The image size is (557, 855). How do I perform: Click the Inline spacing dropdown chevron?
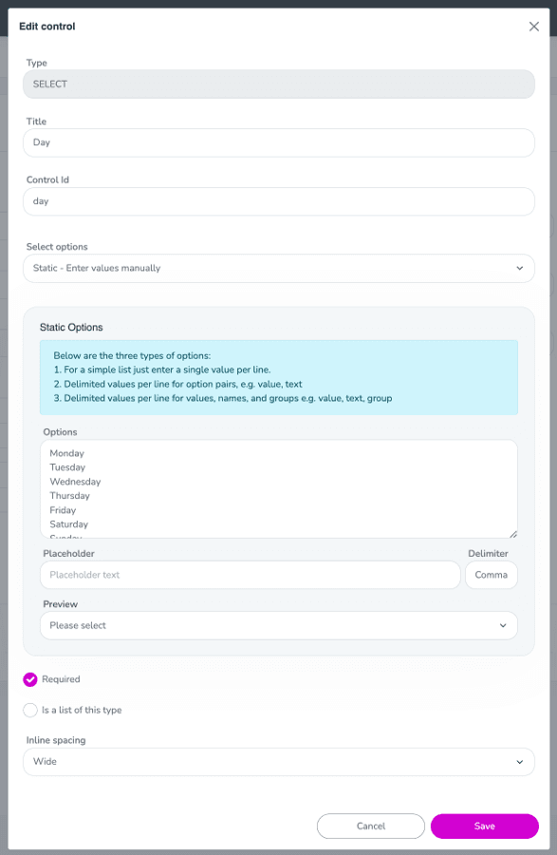tap(520, 761)
